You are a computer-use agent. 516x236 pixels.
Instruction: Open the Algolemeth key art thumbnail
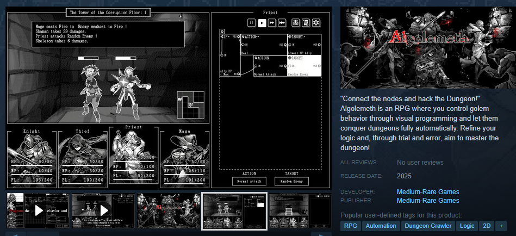tap(169, 210)
